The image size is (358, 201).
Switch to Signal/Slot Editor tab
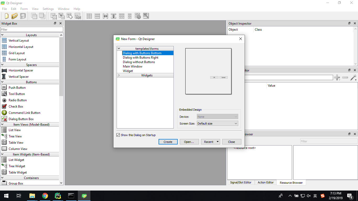tap(241, 182)
